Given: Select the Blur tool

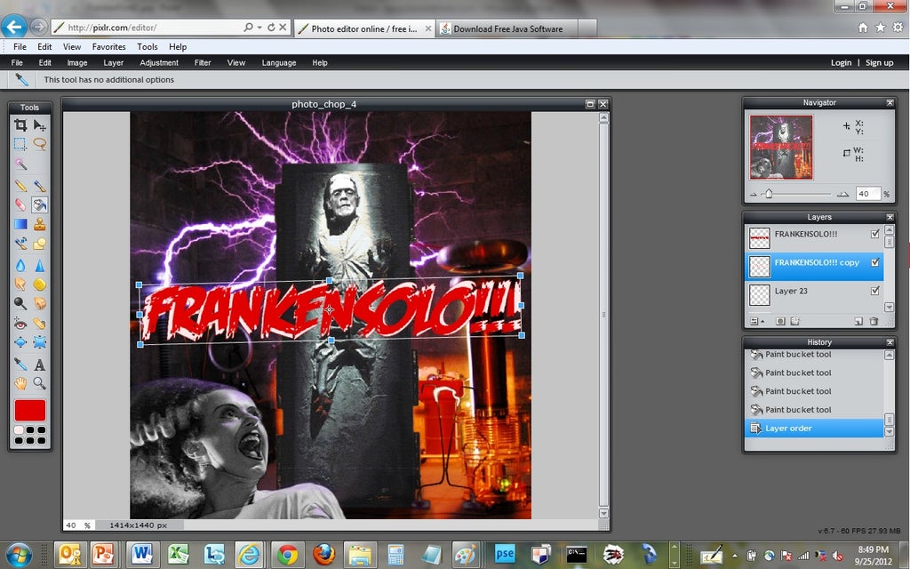Looking at the screenshot, I should coord(20,265).
